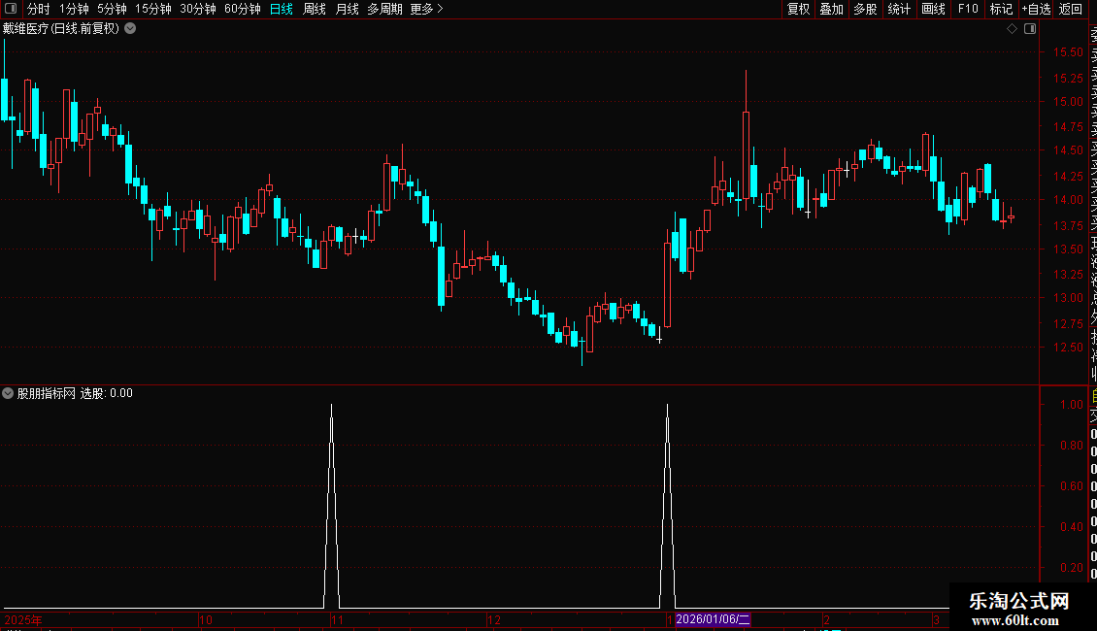The height and width of the screenshot is (631, 1097).
Task: Click the second white indicator spike in January
Action: click(668, 504)
